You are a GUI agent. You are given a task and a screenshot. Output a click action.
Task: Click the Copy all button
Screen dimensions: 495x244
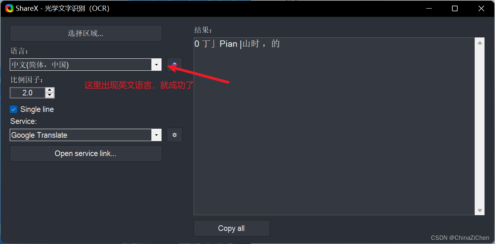232,228
